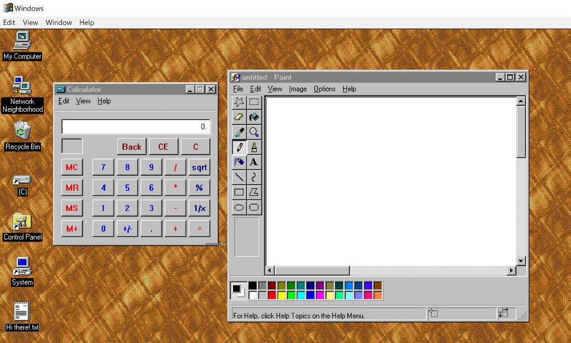Image resolution: width=571 pixels, height=343 pixels.
Task: Select the Pencil tool in Paint
Action: (239, 147)
